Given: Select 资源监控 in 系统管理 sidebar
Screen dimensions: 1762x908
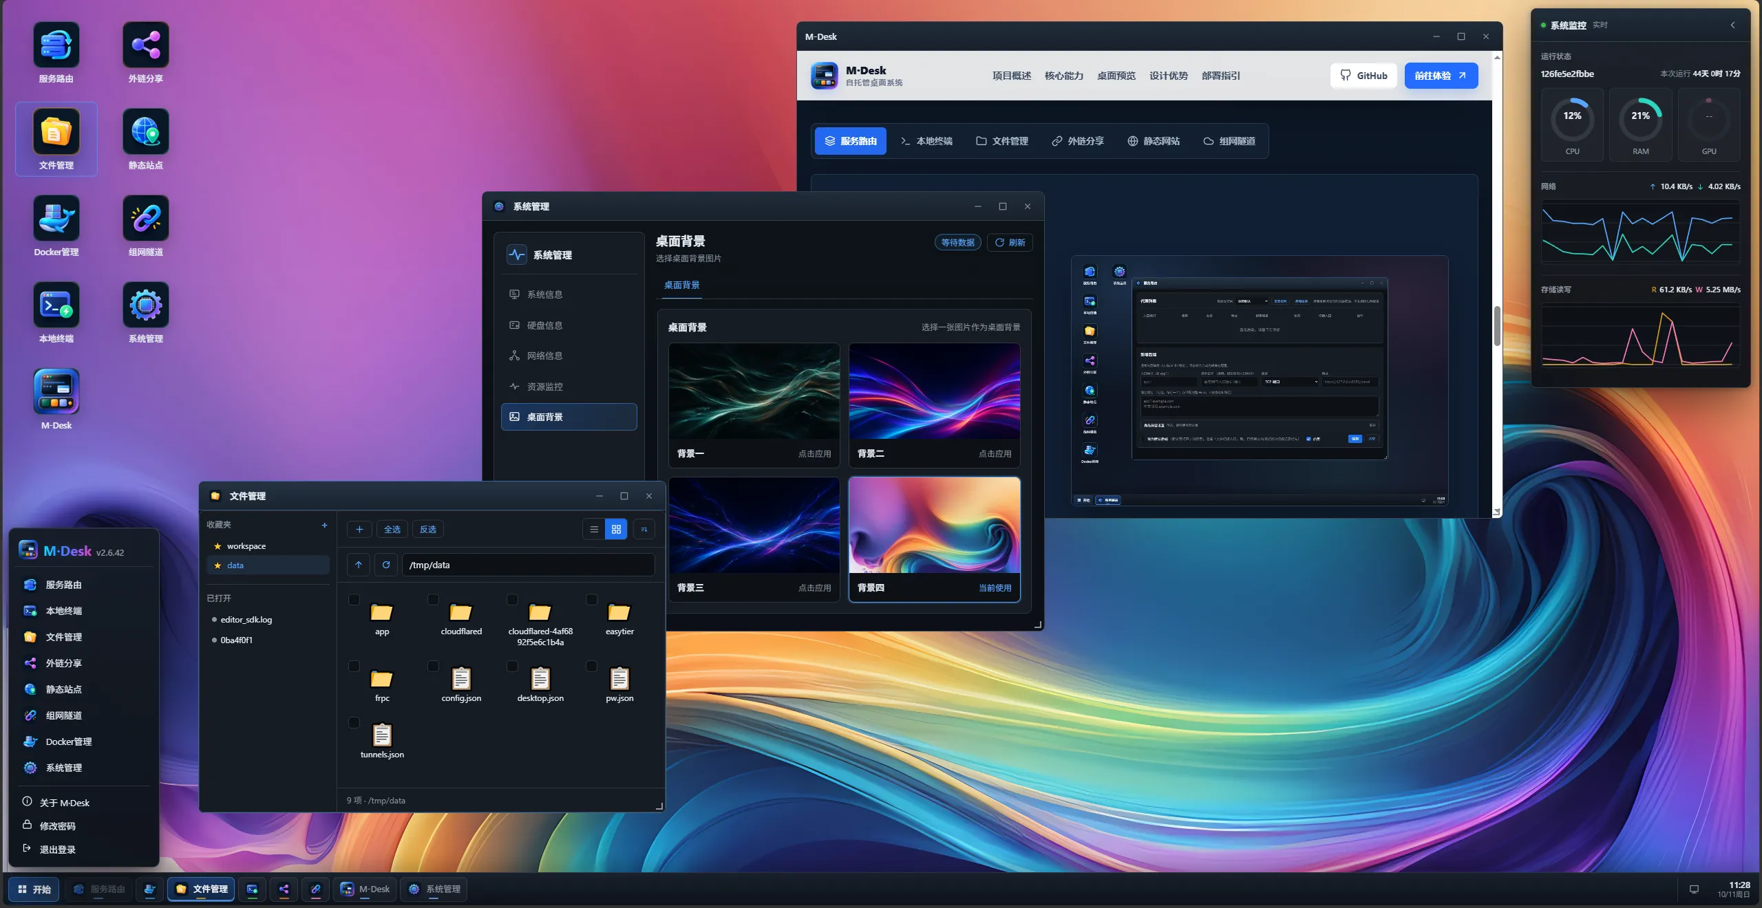Looking at the screenshot, I should click(569, 386).
